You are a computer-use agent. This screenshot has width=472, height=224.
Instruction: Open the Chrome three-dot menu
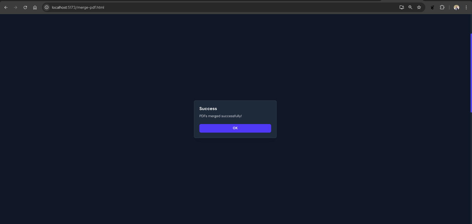[x=466, y=7]
